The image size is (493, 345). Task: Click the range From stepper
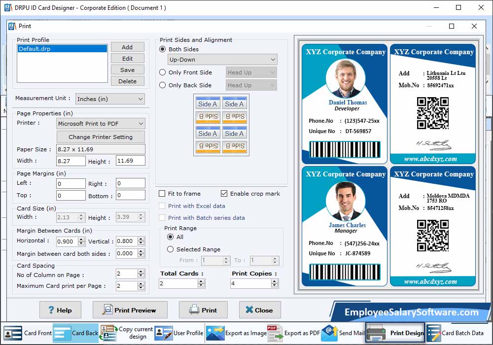[226, 260]
